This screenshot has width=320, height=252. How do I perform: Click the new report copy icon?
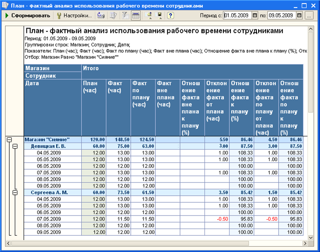coord(113,15)
